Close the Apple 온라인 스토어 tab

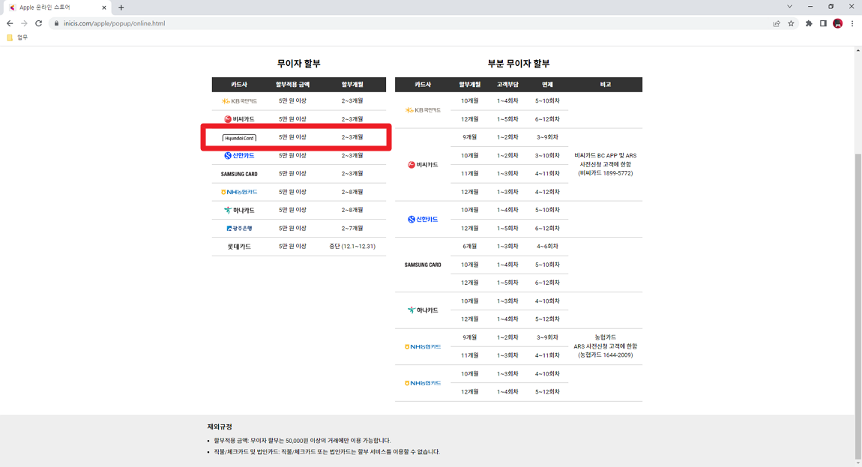pos(104,7)
